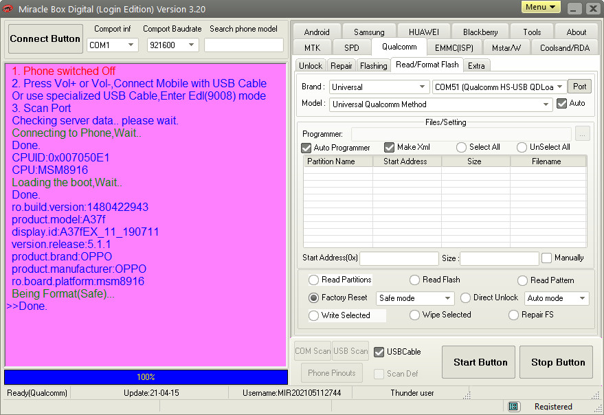Image resolution: width=604 pixels, height=415 pixels.
Task: Select the Write Selected radio button
Action: click(x=313, y=315)
